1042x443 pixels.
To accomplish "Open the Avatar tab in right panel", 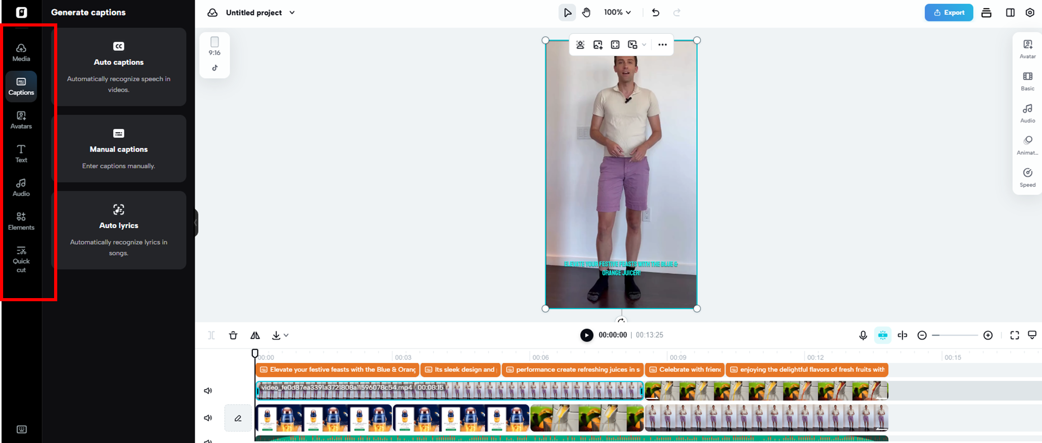I will [1027, 49].
